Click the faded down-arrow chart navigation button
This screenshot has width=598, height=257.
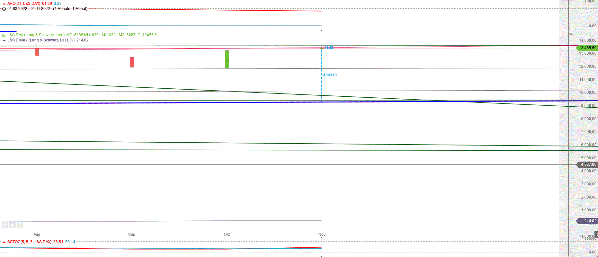(13, 225)
